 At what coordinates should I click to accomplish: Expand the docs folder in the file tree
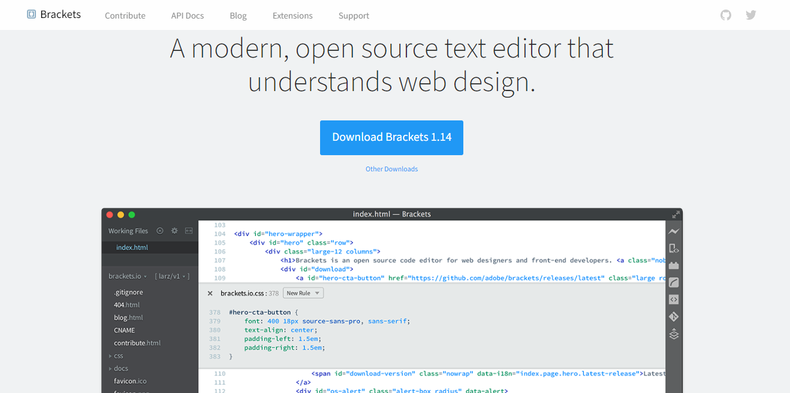[x=120, y=368]
